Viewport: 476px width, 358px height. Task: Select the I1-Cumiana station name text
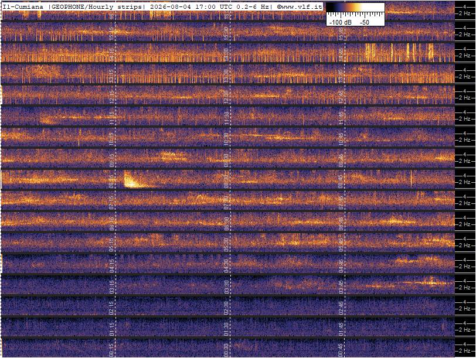(23, 7)
